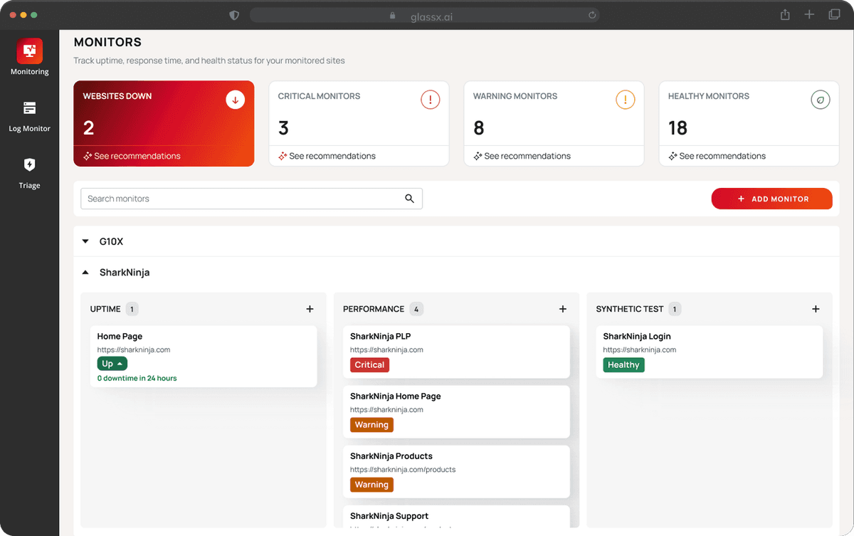Click the alert icon on Critical Monitors card
This screenshot has width=854, height=536.
click(430, 100)
